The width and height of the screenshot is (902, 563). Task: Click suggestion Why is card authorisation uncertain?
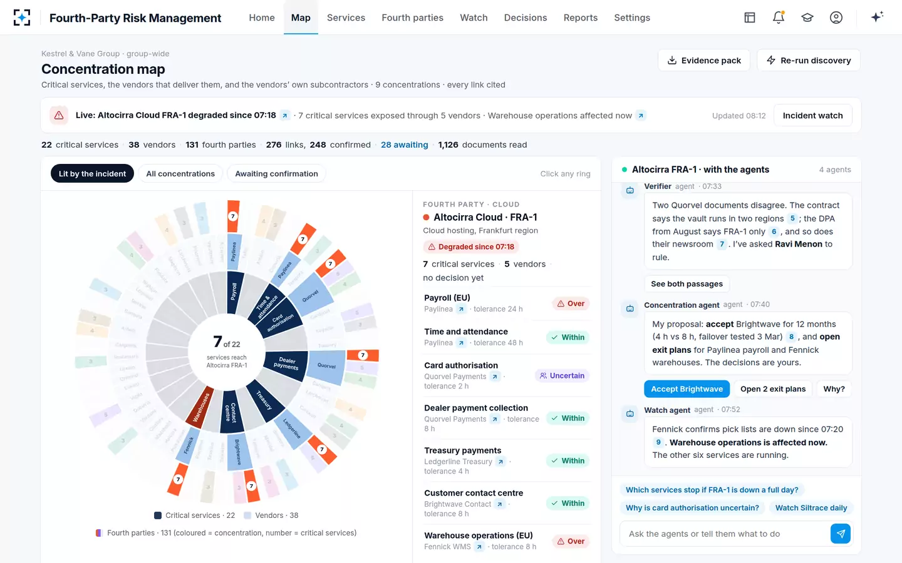pyautogui.click(x=692, y=508)
